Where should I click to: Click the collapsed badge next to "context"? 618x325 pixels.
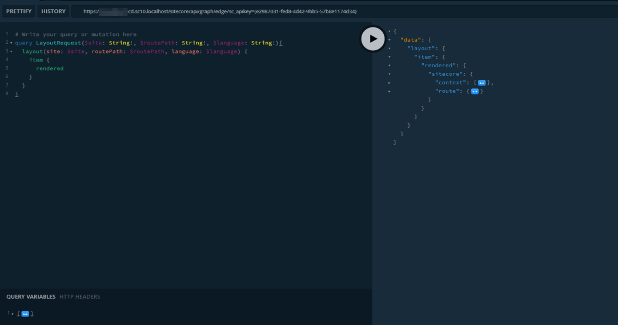(x=481, y=83)
